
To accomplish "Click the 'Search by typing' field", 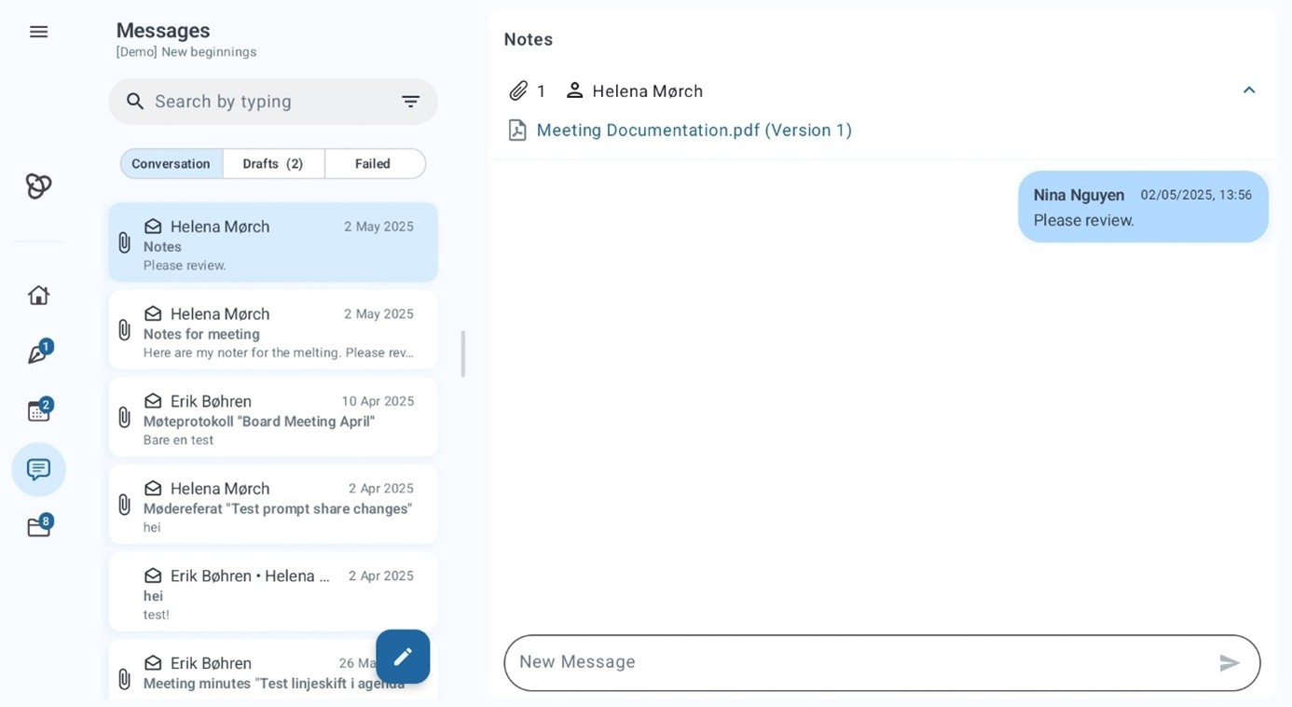I will pos(273,102).
